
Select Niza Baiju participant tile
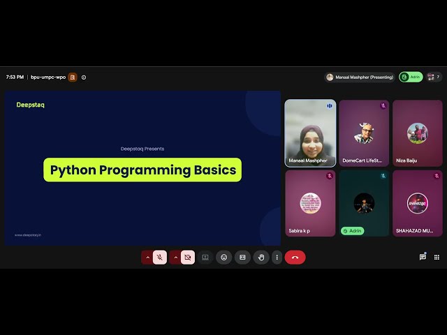(418, 133)
